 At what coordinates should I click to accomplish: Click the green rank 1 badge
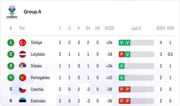tap(11, 43)
